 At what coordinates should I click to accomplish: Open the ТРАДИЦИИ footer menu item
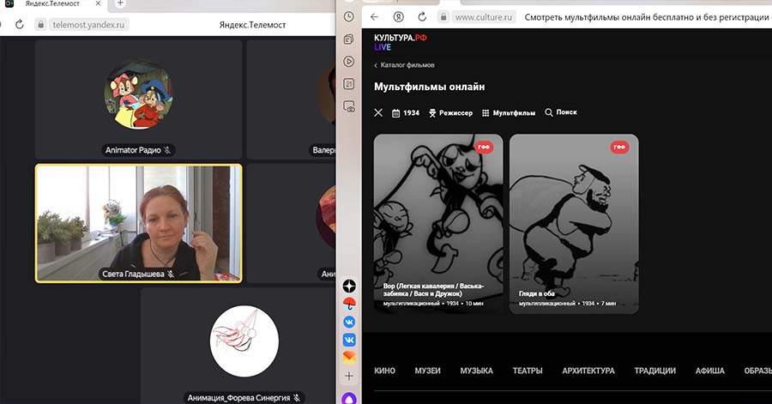point(654,371)
